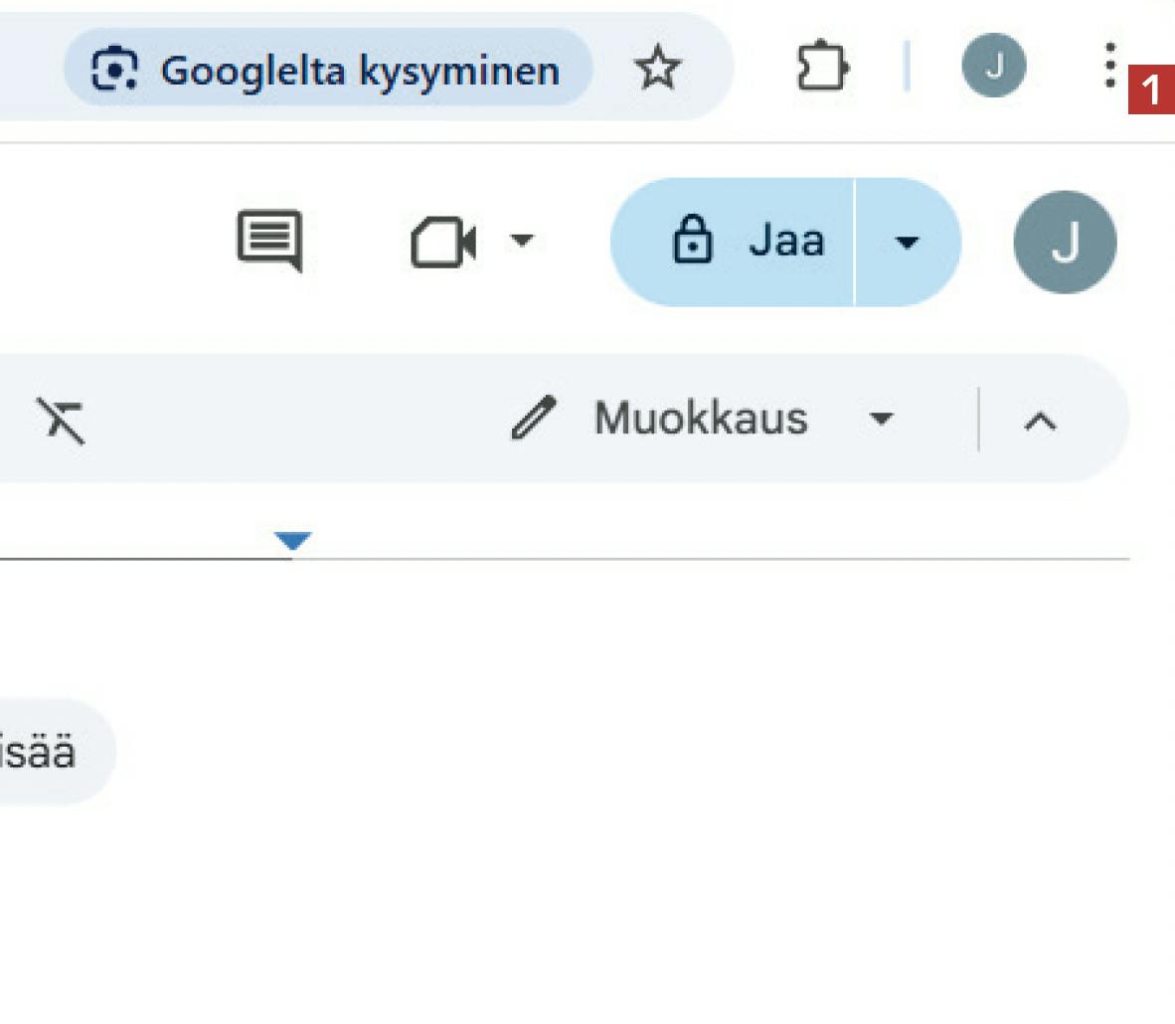Click the Jaa share button

pyautogui.click(x=734, y=242)
